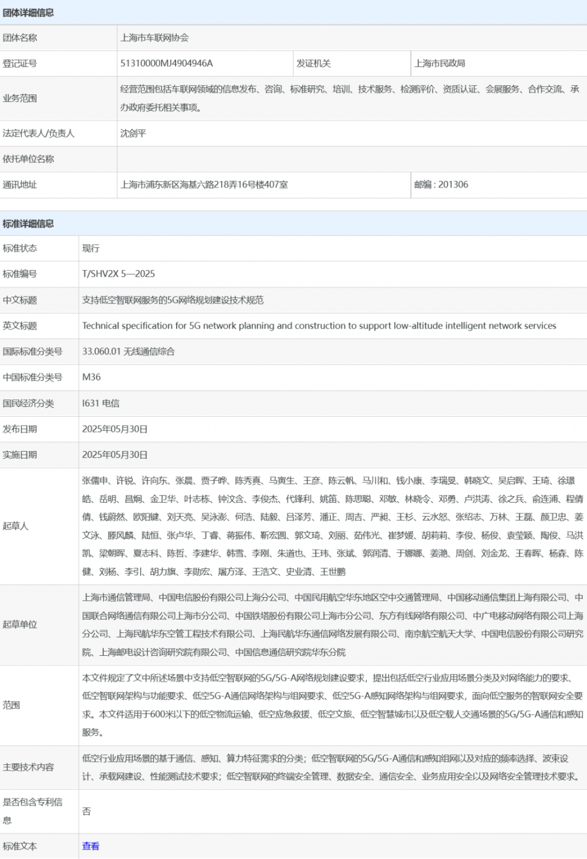Click issuing authority value 上海市民政局

pos(440,63)
